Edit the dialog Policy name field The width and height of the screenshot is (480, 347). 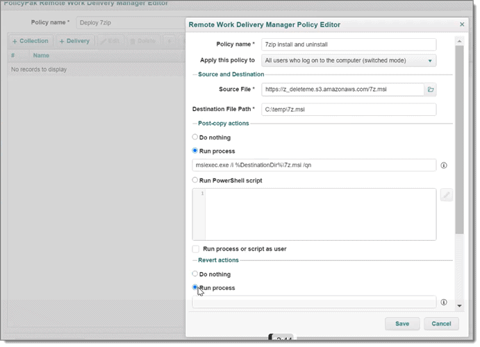pyautogui.click(x=349, y=44)
